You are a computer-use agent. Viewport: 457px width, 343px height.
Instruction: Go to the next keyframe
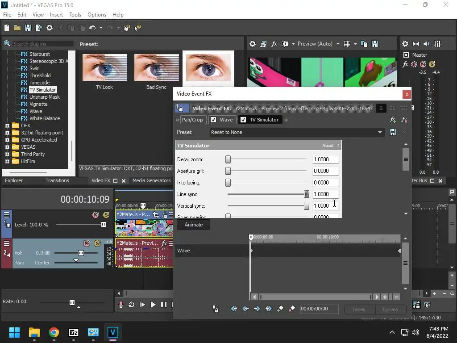pyautogui.click(x=257, y=309)
